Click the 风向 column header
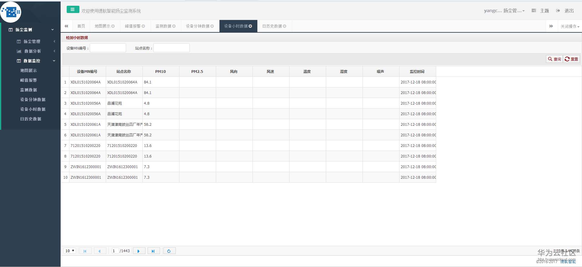The image size is (582, 267). pos(234,72)
